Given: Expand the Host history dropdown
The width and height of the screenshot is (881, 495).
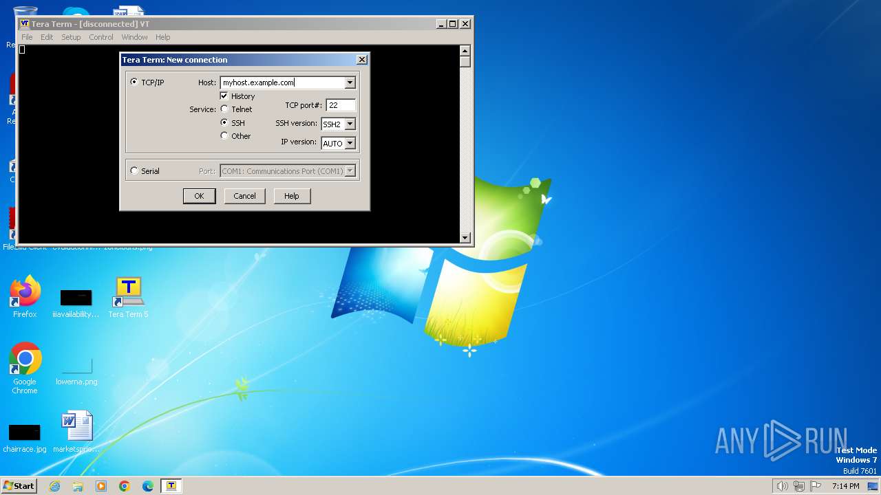Looking at the screenshot, I should [x=350, y=82].
